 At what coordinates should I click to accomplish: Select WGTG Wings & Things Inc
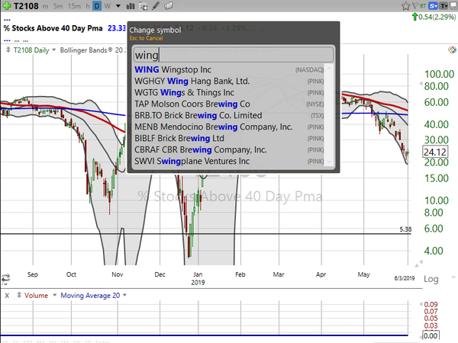229,92
